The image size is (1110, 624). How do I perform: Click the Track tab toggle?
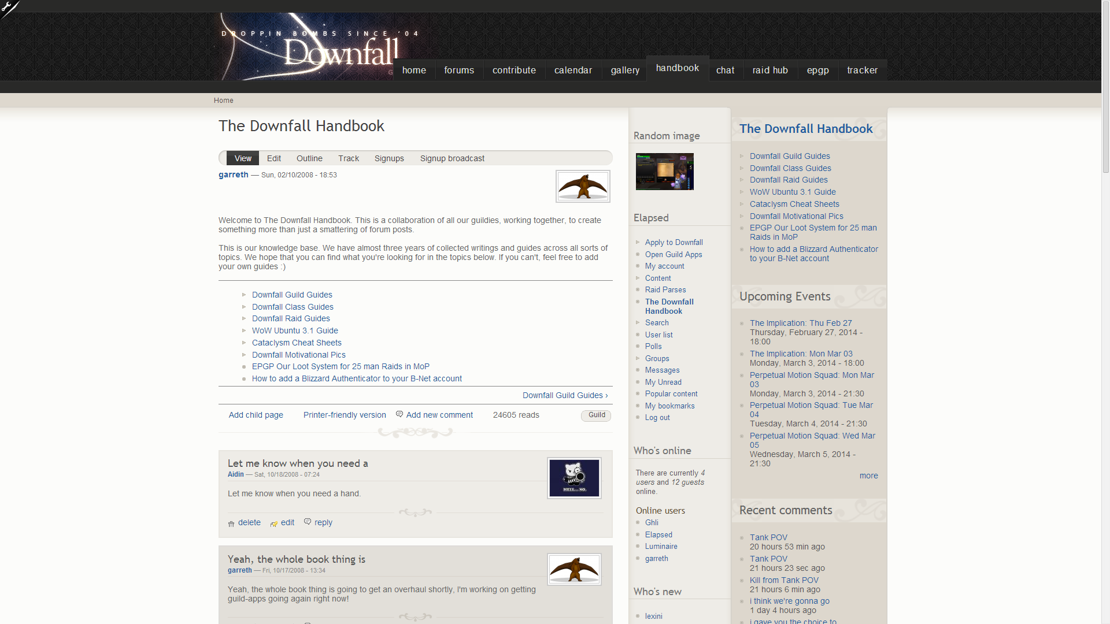349,158
